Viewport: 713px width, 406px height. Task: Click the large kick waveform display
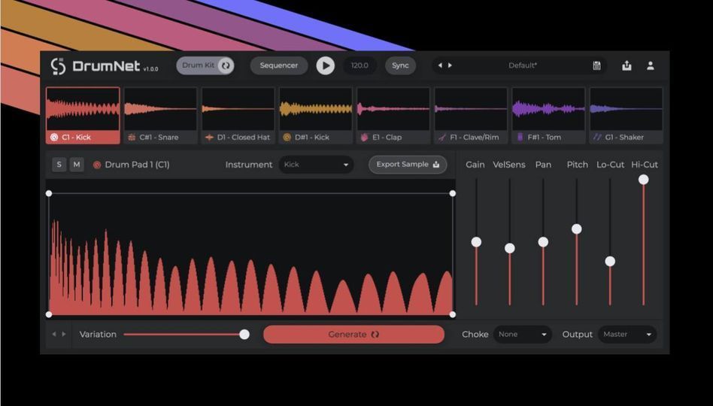point(250,249)
